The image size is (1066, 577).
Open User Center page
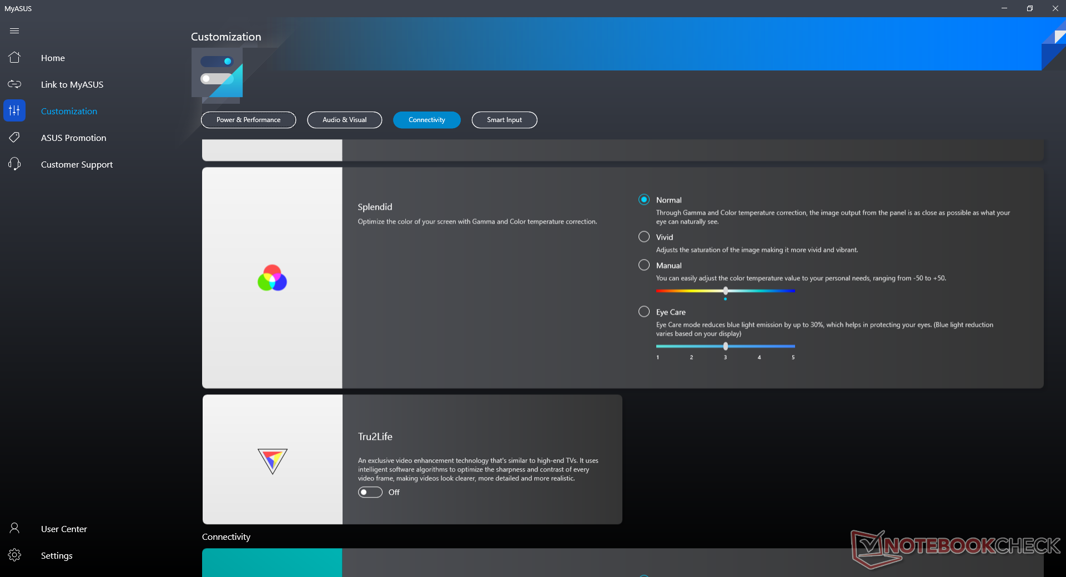[64, 529]
